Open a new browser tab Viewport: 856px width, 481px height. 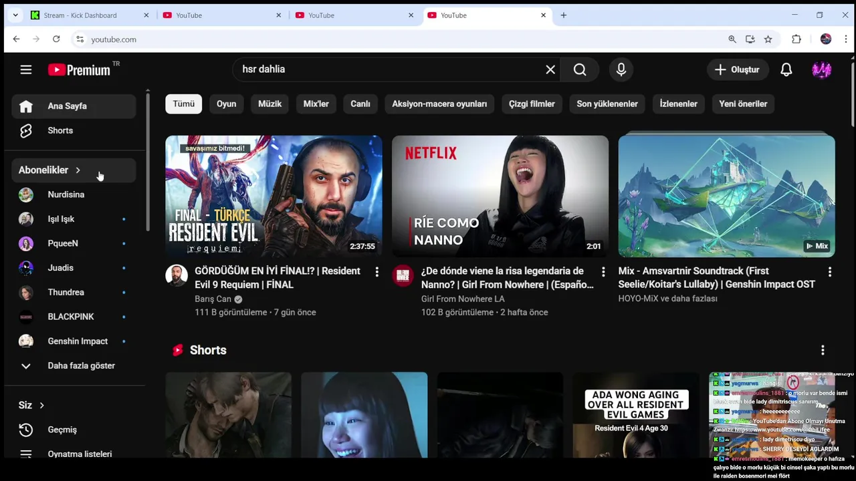[x=563, y=15]
